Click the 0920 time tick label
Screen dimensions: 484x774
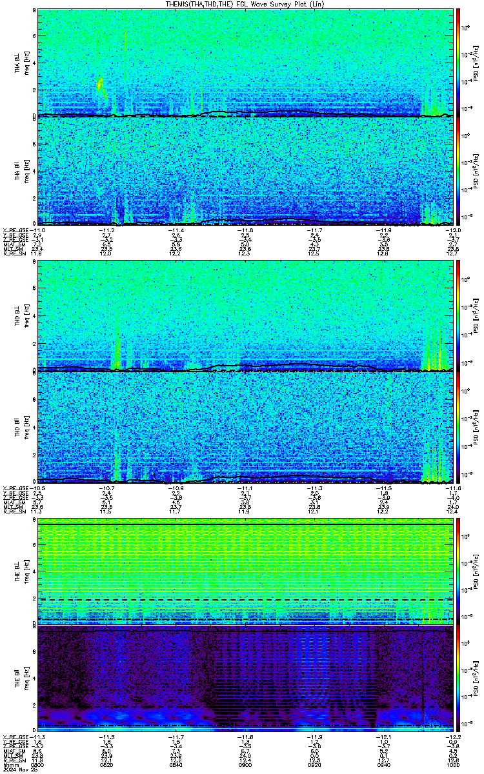pos(315,765)
